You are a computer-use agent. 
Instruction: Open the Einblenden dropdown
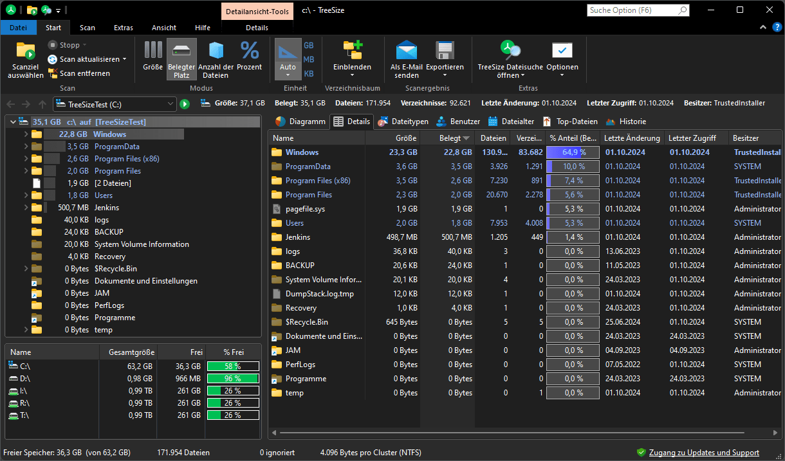[352, 59]
